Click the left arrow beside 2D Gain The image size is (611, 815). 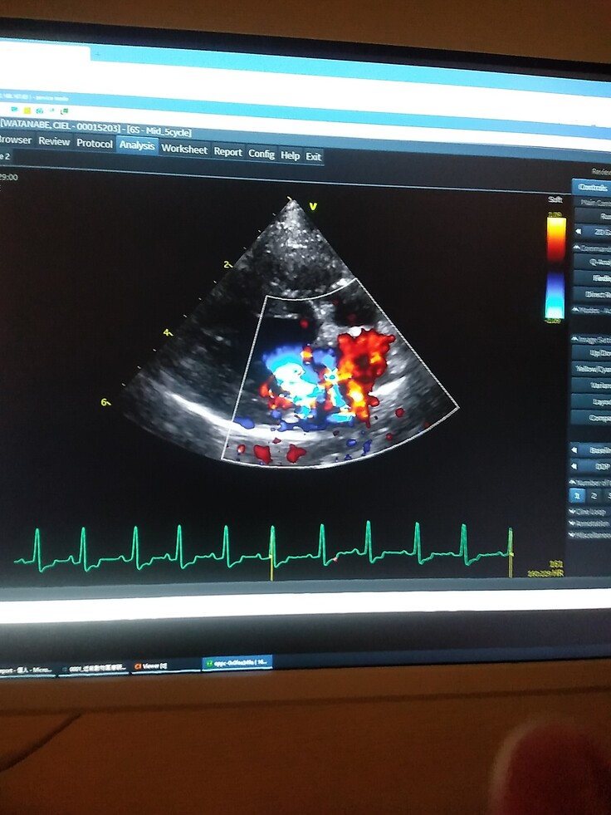pos(576,232)
